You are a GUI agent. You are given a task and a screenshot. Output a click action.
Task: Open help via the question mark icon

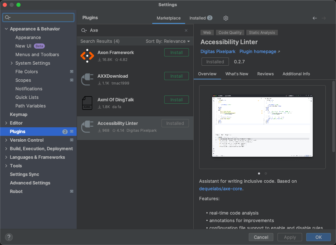click(x=9, y=237)
